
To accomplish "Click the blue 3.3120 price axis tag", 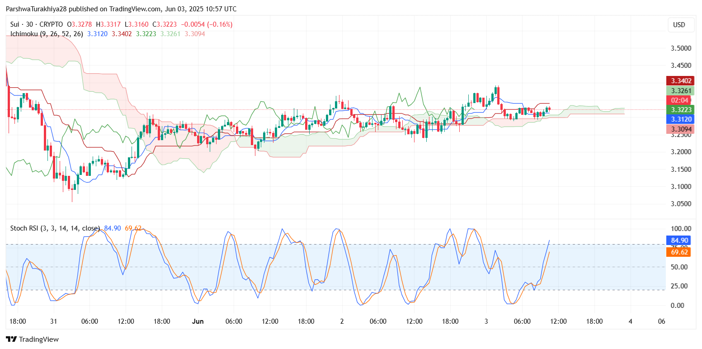I will coord(679,119).
